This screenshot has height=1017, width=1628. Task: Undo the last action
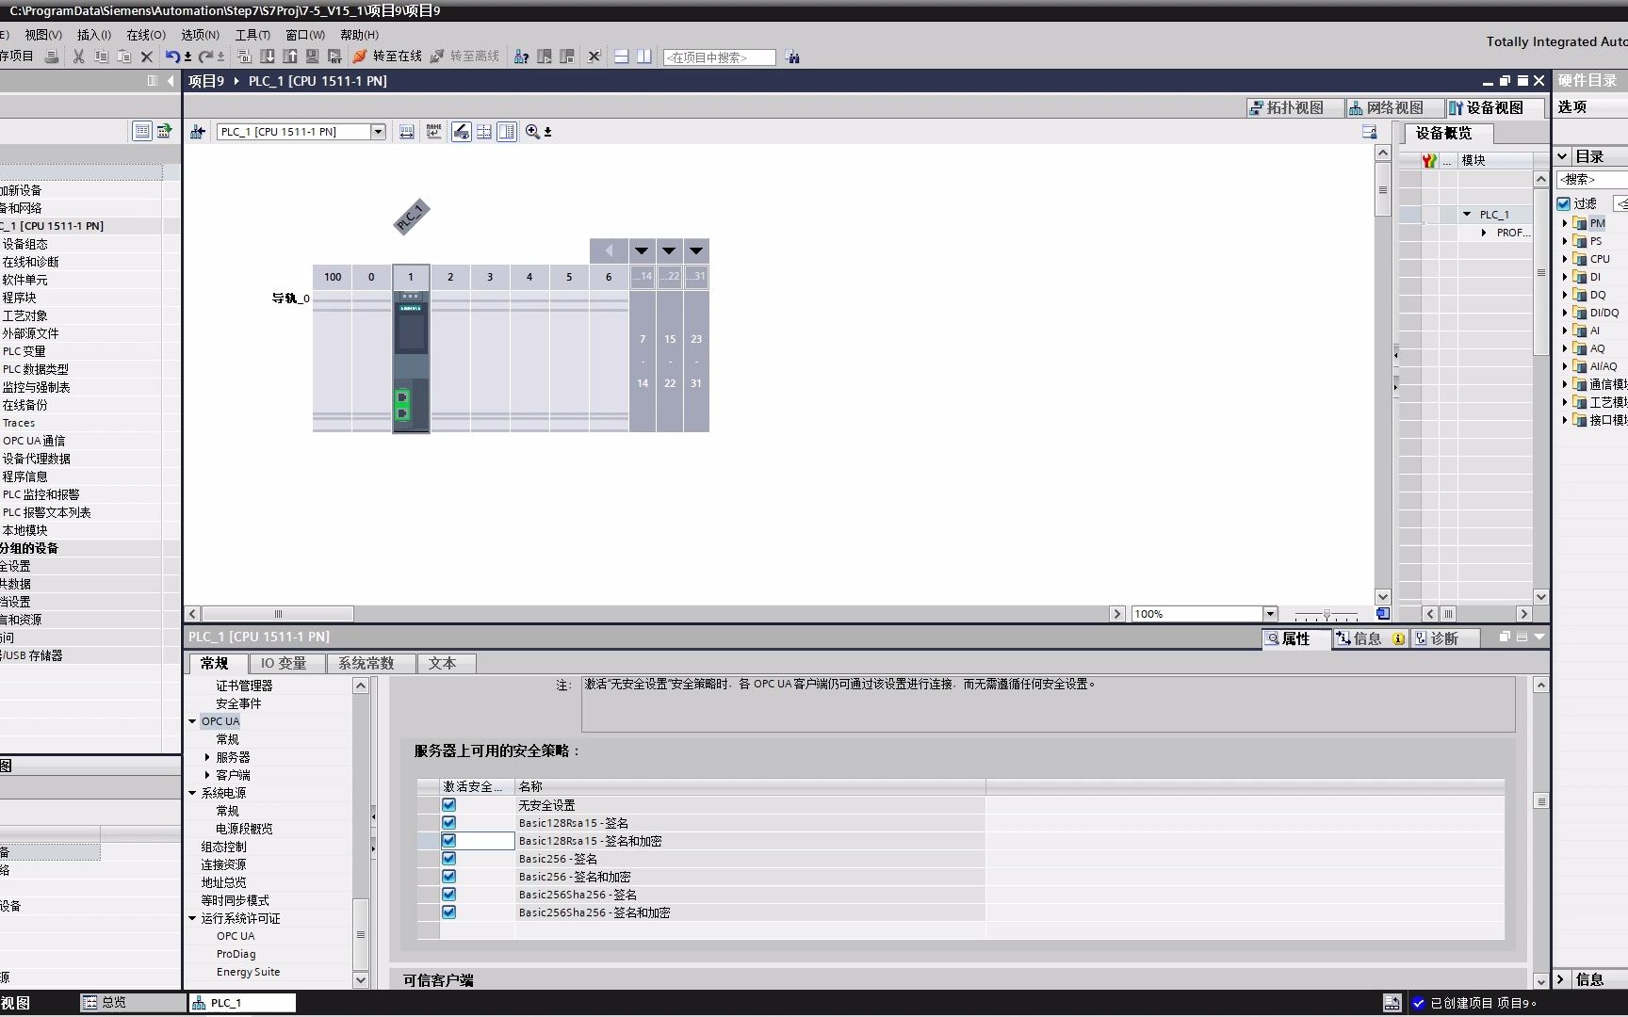tap(172, 56)
